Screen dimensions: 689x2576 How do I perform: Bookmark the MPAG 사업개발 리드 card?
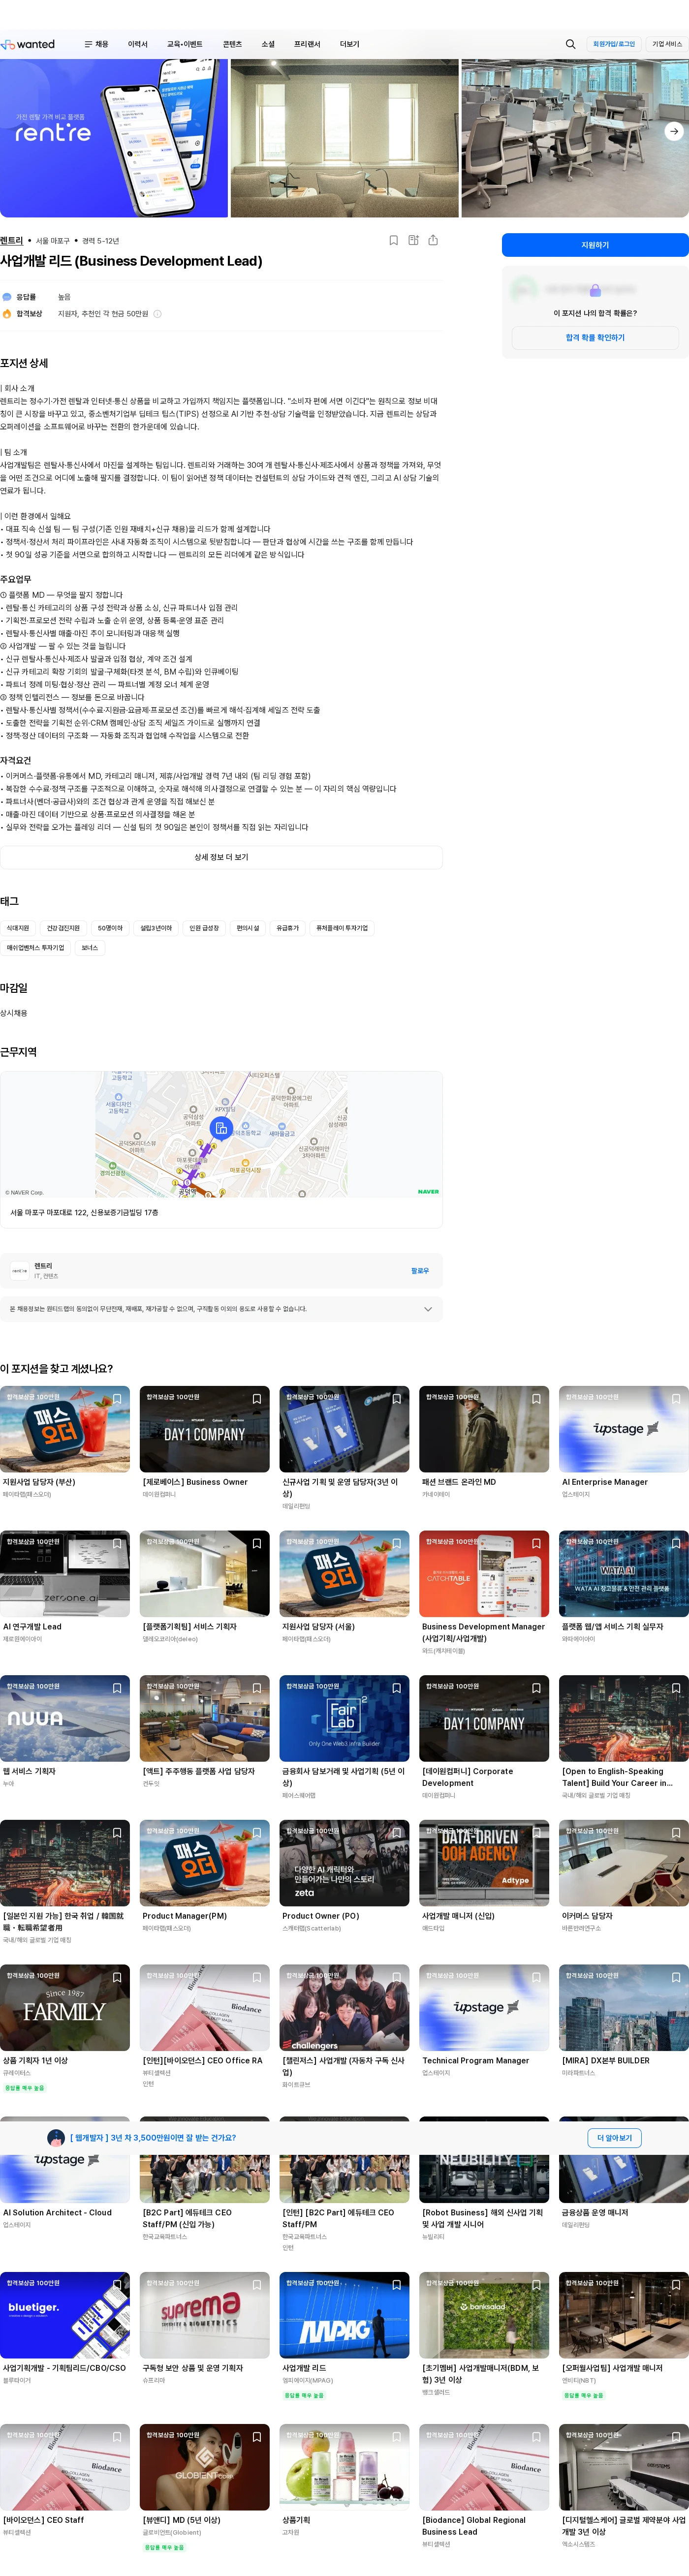pos(397,2285)
